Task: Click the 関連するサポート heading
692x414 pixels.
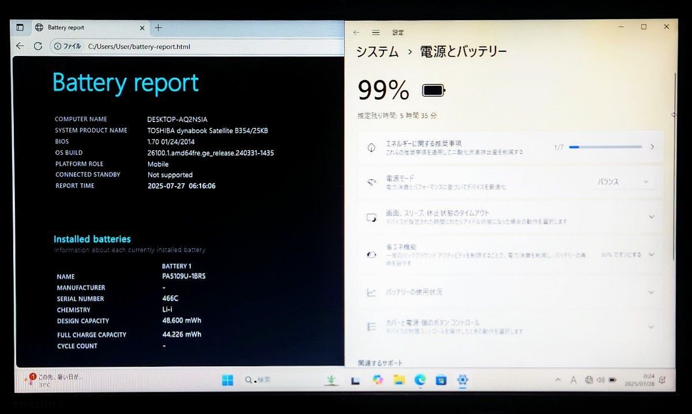Action: pyautogui.click(x=380, y=363)
